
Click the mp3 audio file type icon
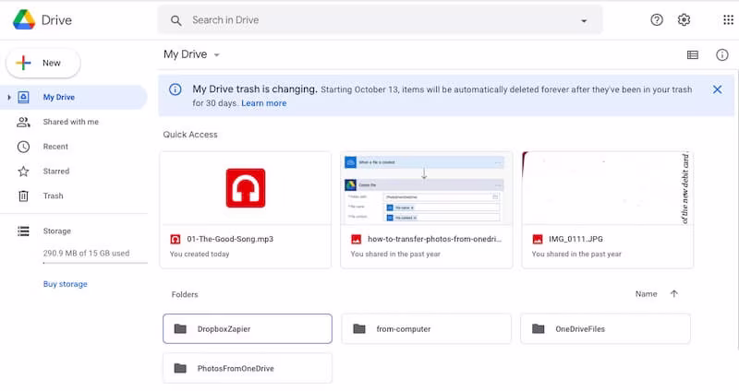tap(176, 240)
